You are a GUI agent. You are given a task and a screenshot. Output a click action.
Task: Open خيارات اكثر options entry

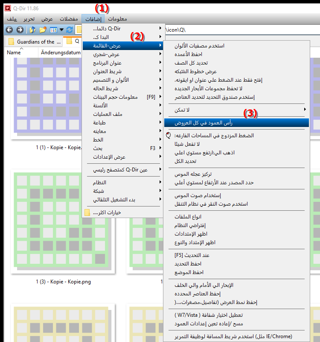tap(123, 212)
